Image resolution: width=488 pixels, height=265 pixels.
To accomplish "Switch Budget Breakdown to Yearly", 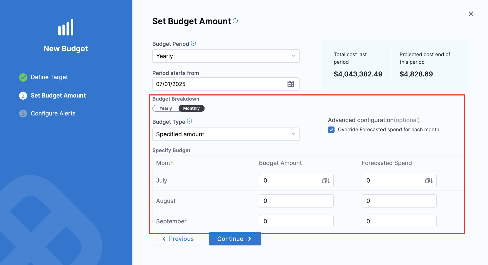I will (x=166, y=108).
